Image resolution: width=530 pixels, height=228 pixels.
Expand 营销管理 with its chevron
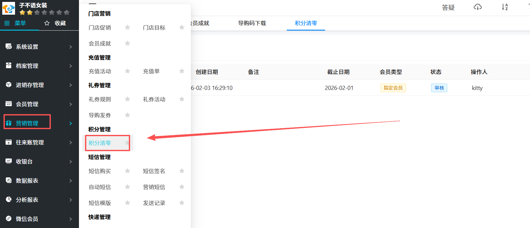[x=71, y=123]
